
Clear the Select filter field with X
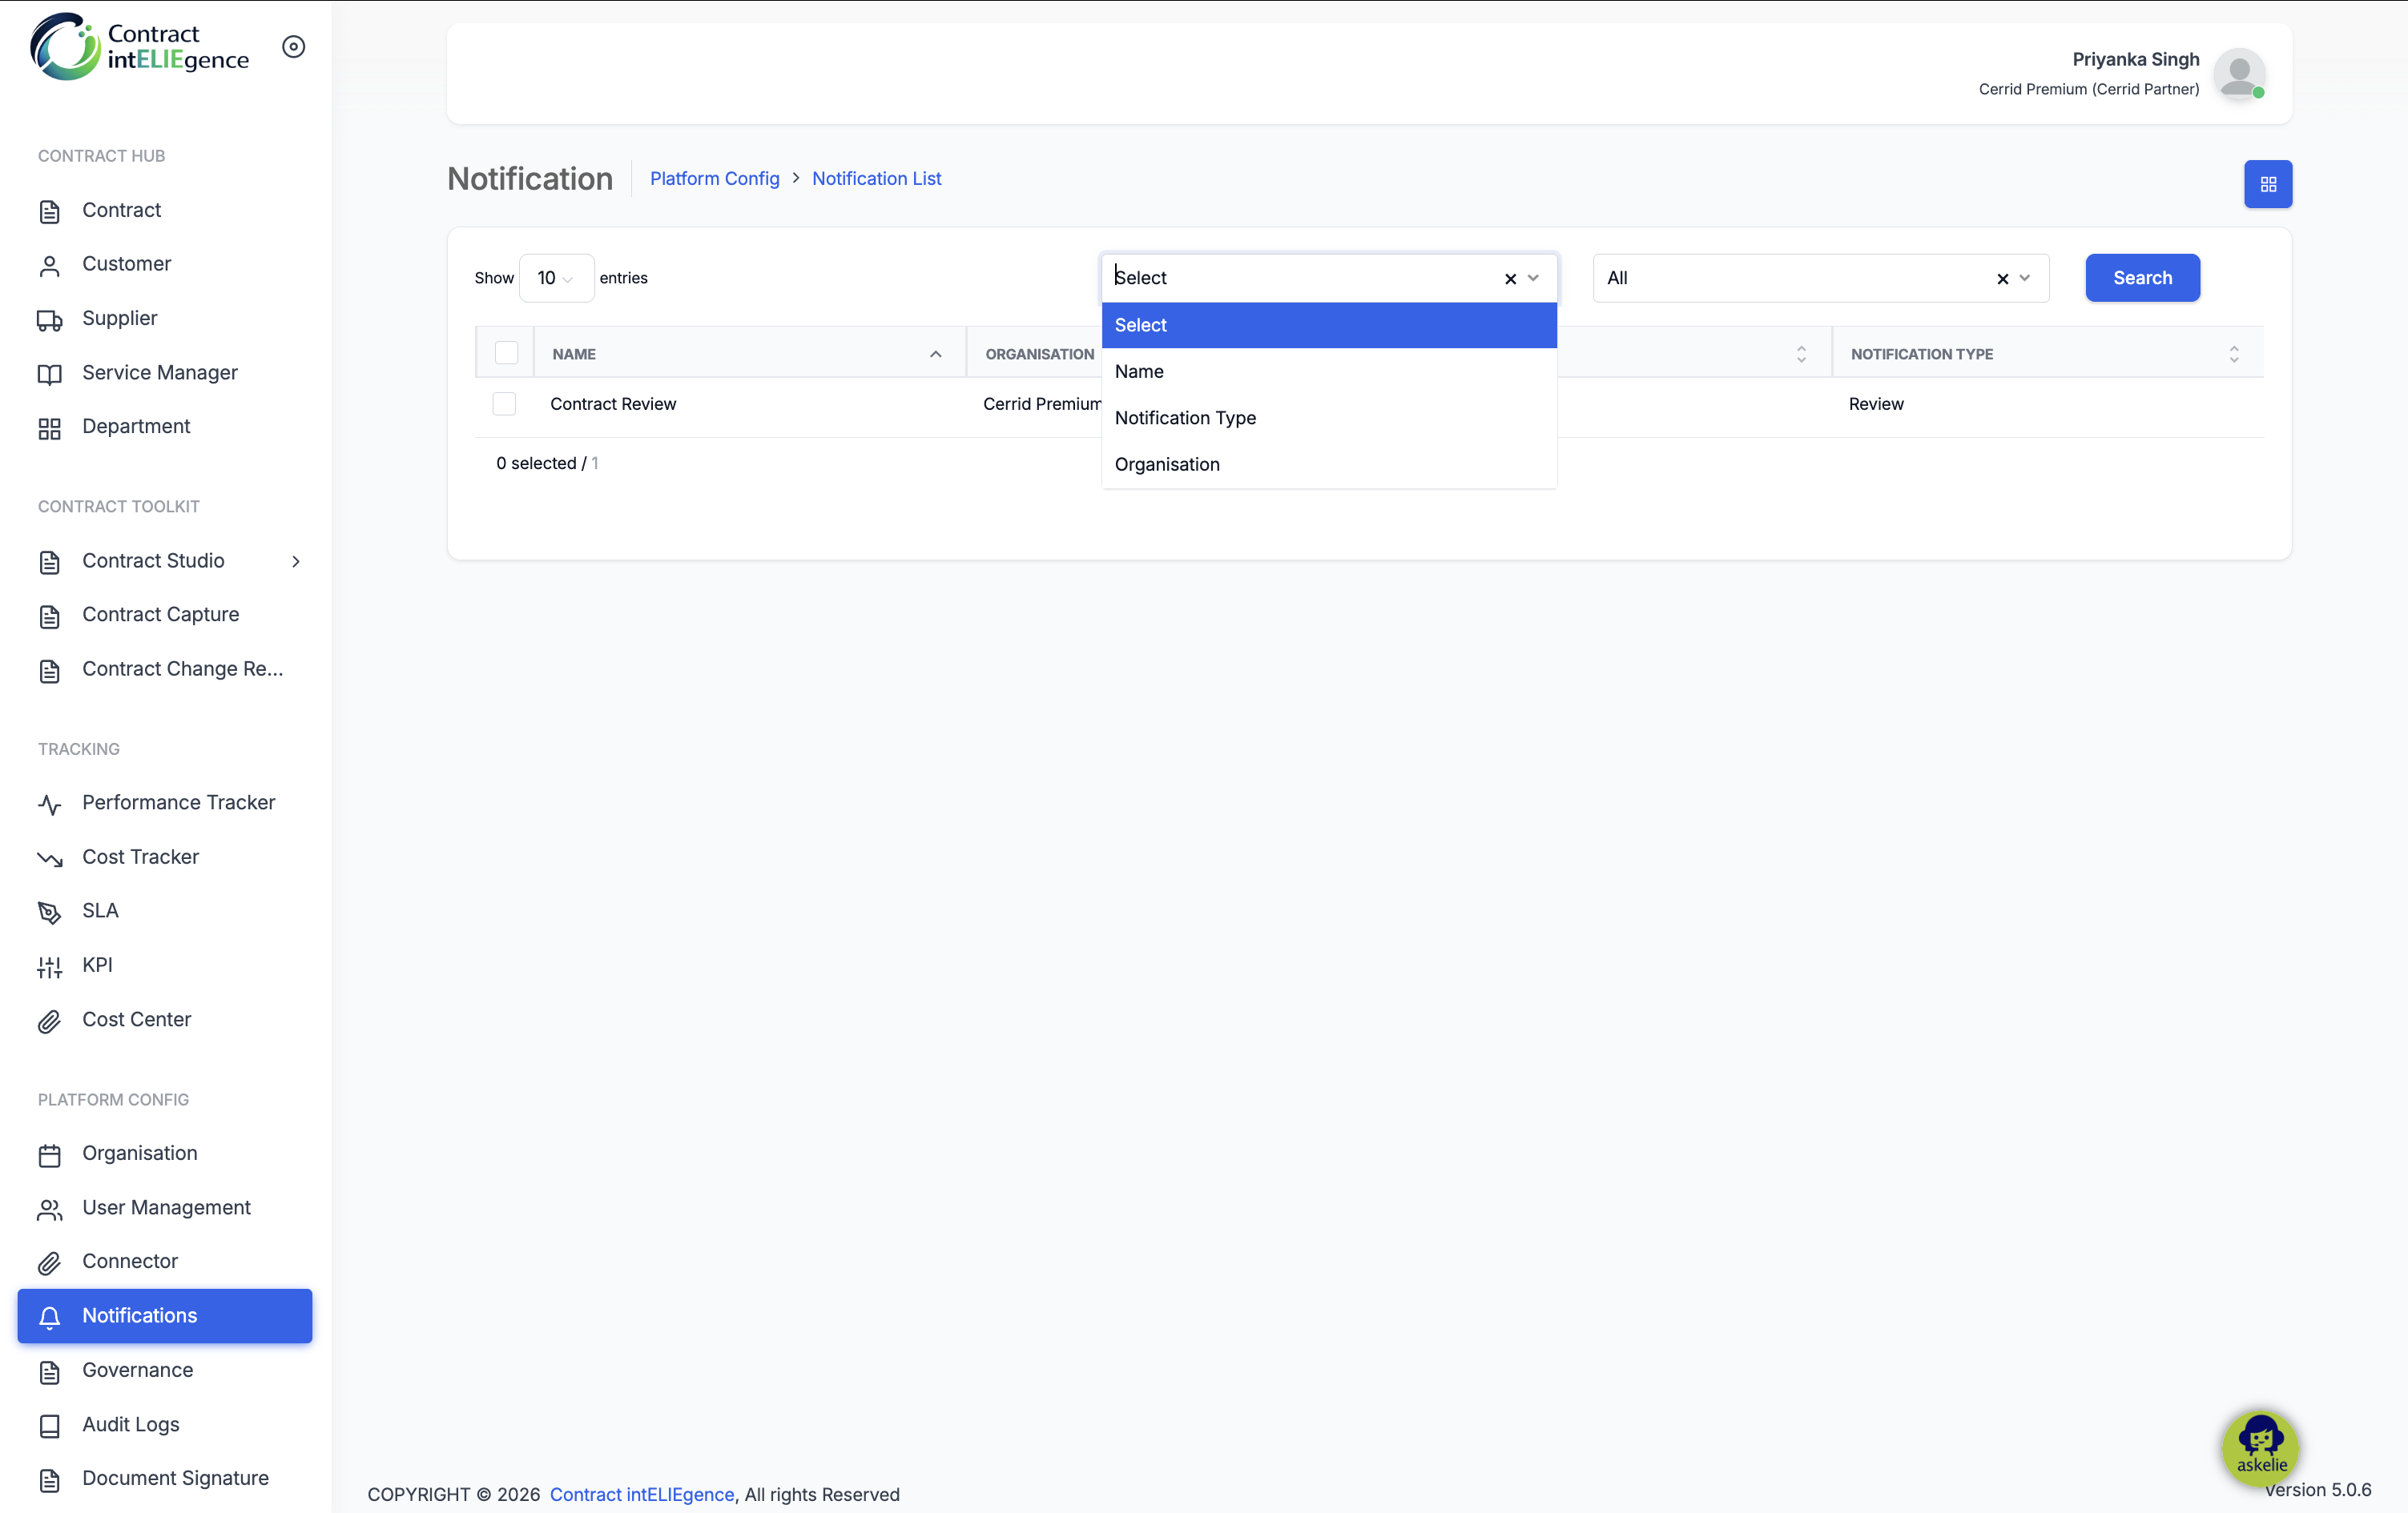[1510, 279]
